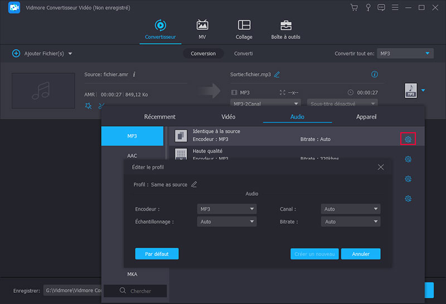Open Convertir tout en MP3 dropdown
The height and width of the screenshot is (304, 446).
(x=405, y=54)
